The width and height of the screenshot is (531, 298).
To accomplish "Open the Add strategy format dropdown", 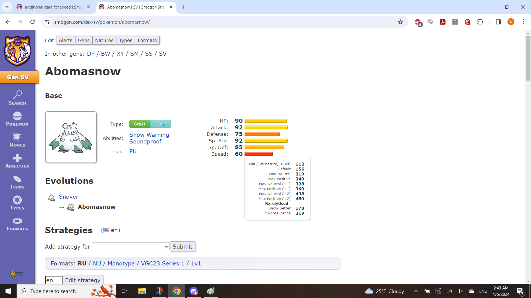I will click(x=131, y=246).
